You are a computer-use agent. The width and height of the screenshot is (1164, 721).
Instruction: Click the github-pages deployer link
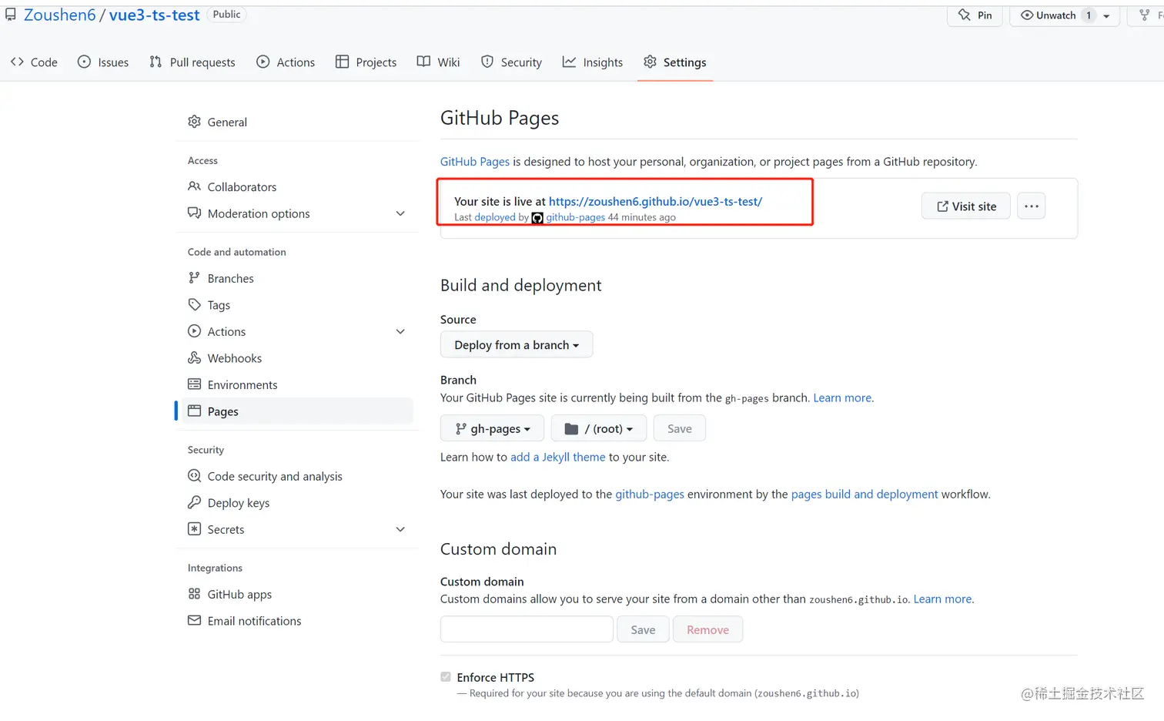click(575, 217)
